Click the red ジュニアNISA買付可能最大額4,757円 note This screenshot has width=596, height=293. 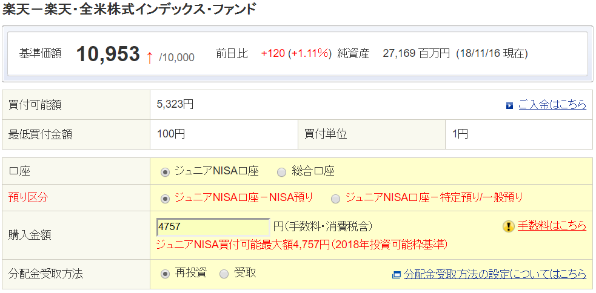[x=302, y=245]
